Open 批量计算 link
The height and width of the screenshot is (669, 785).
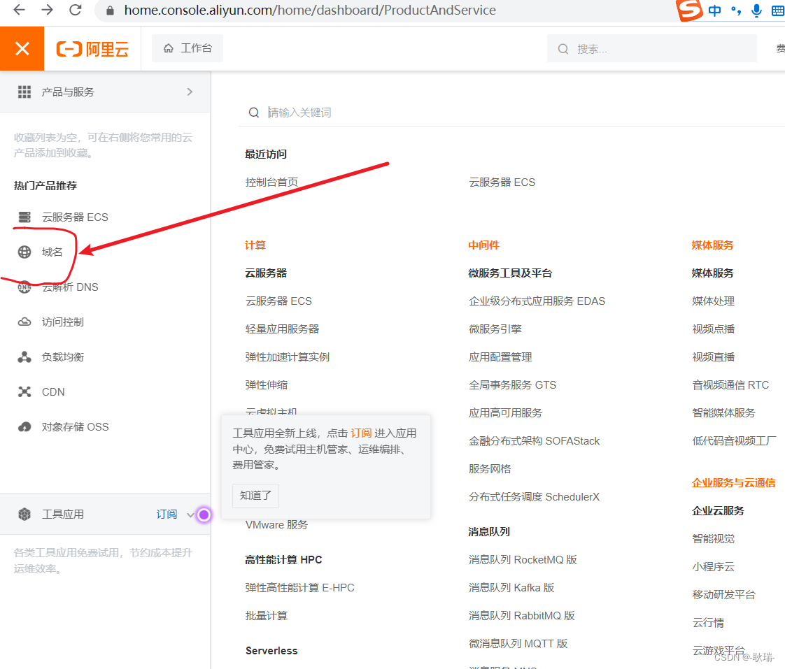(x=267, y=616)
